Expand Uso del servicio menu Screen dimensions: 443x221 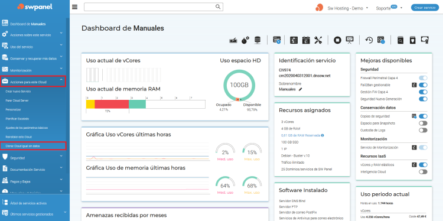pyautogui.click(x=33, y=47)
